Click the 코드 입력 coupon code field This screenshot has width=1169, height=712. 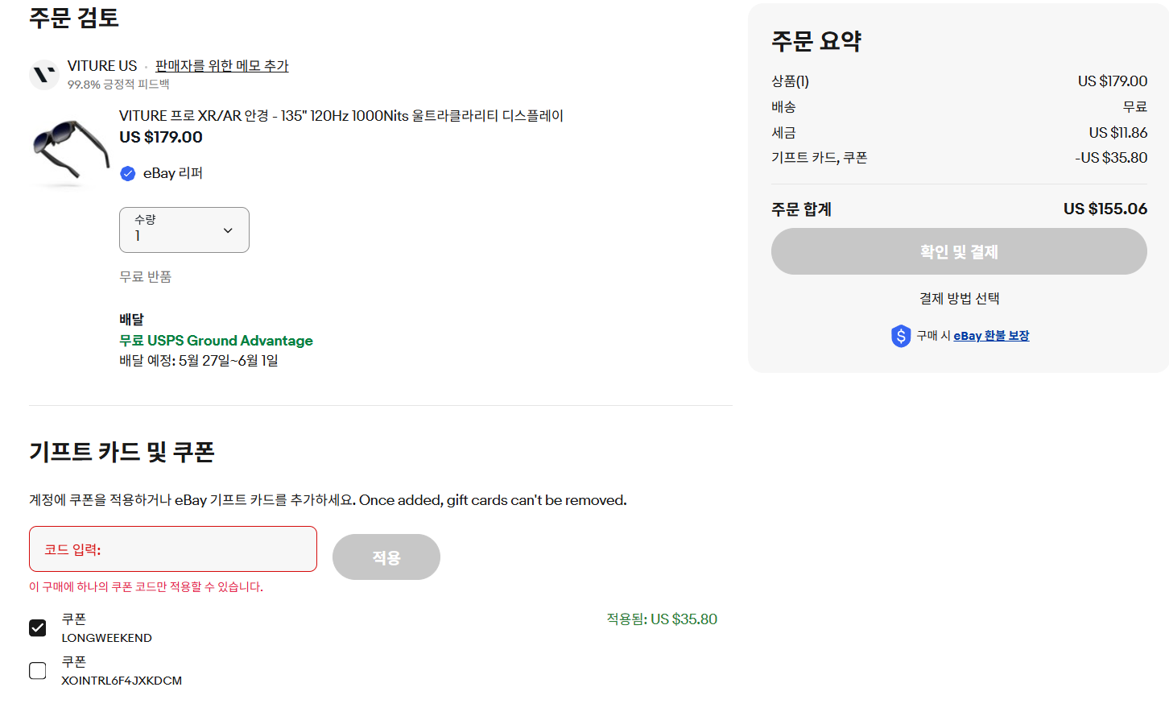[x=173, y=549]
